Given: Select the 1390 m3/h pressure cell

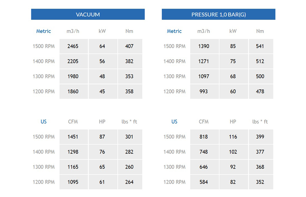Looking at the screenshot, I should 205,46.
